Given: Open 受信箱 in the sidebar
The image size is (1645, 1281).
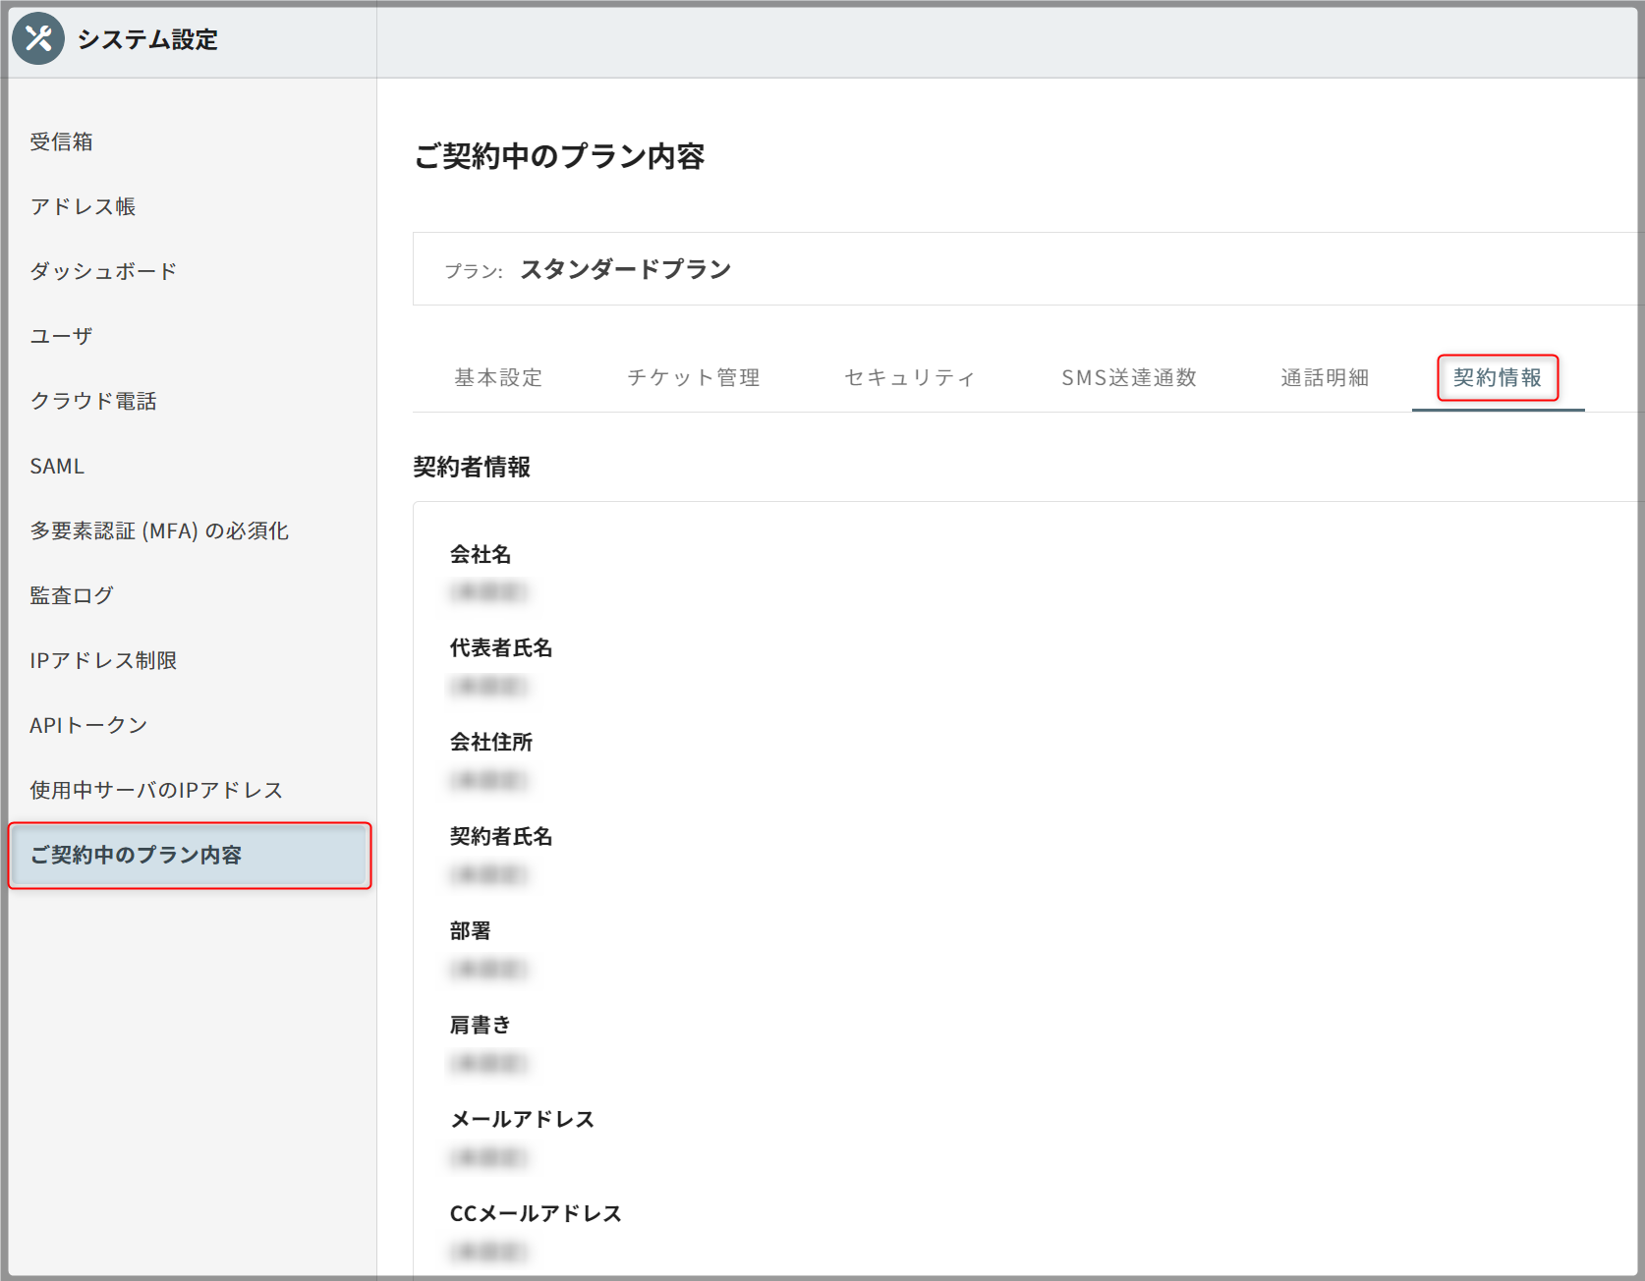Looking at the screenshot, I should [61, 141].
